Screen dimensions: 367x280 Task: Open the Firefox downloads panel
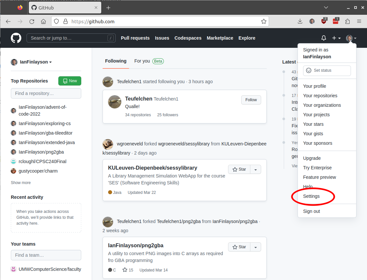coord(300,22)
